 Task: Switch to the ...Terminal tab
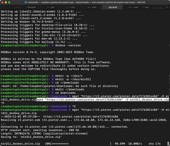31,7
